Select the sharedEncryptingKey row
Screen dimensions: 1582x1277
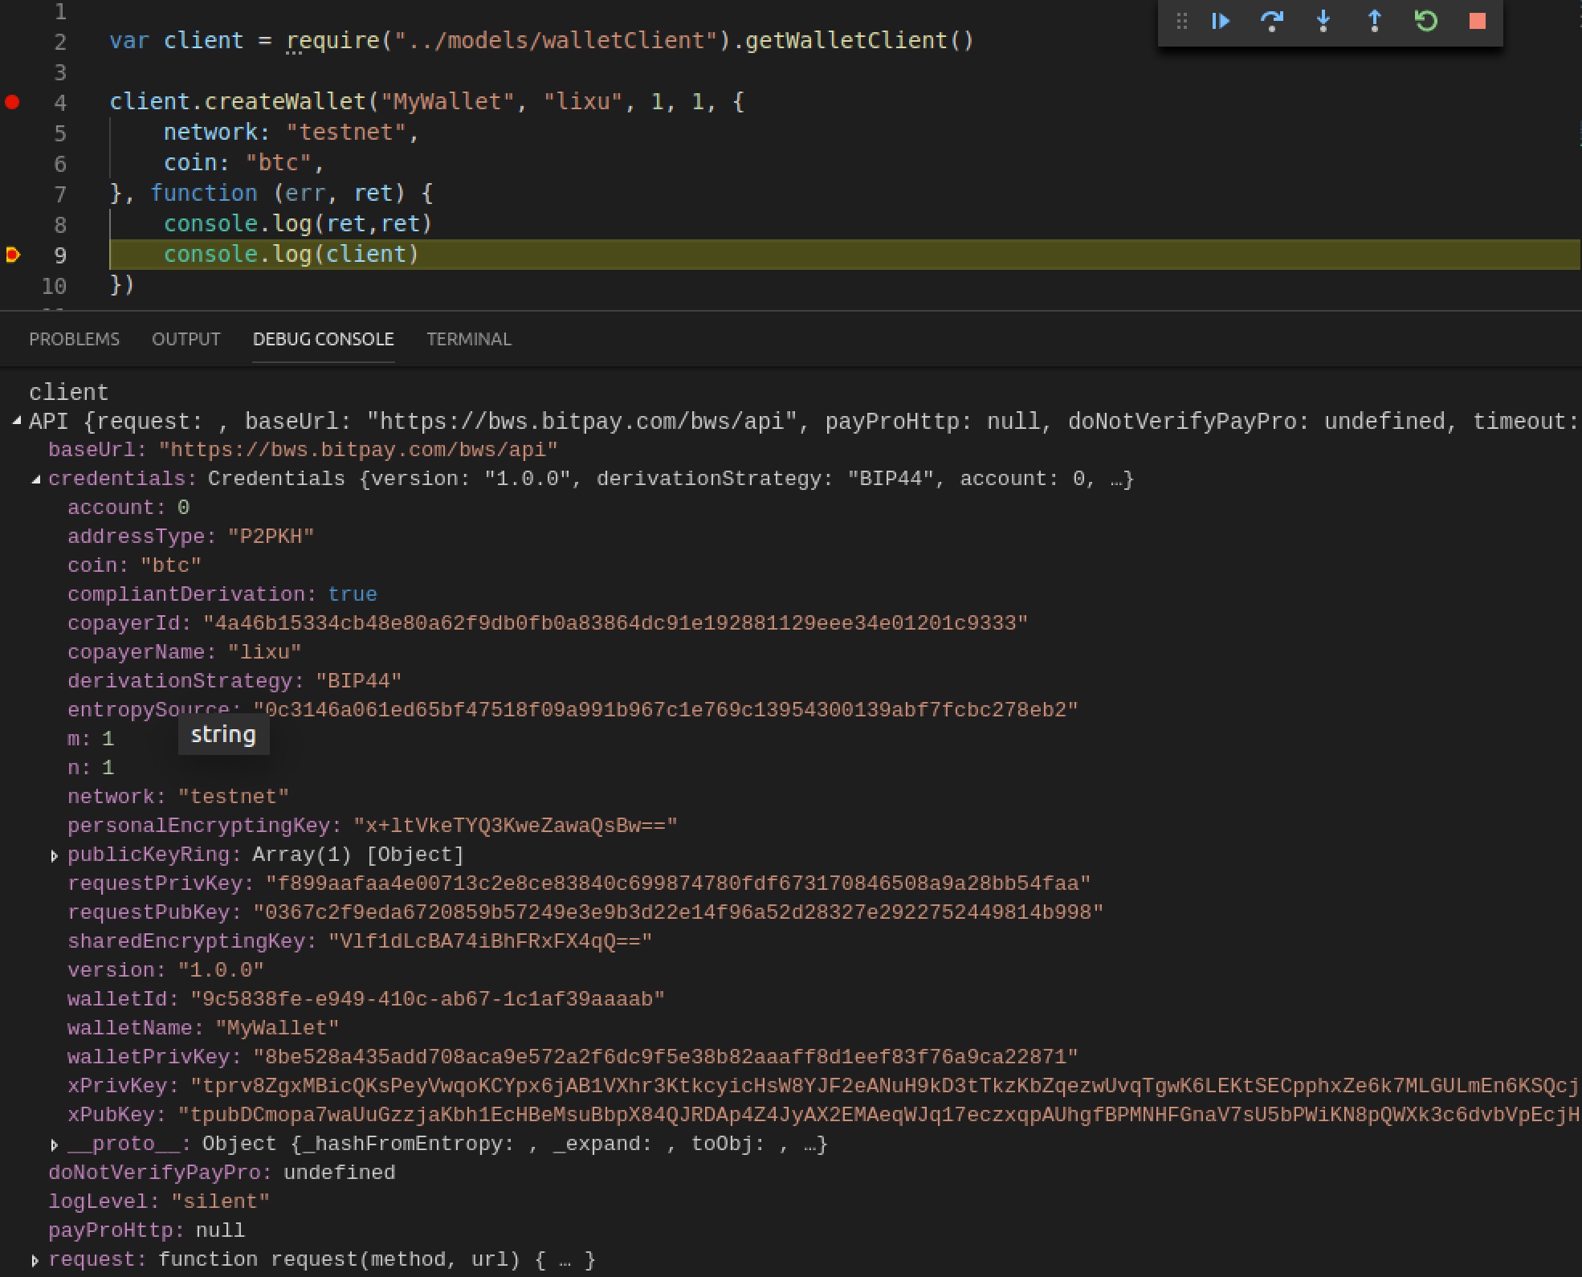click(x=360, y=941)
